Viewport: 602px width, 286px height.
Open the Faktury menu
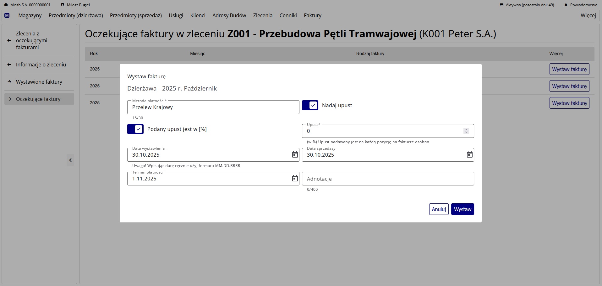[312, 15]
